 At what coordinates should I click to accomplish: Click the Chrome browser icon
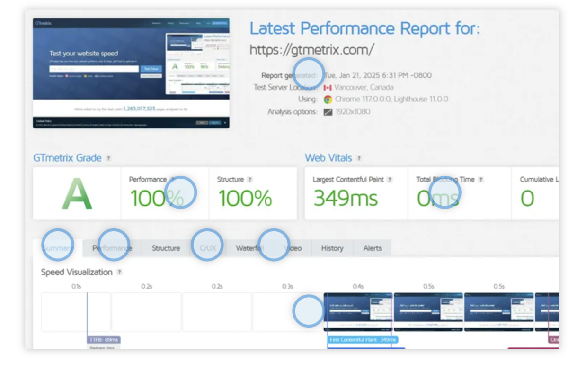click(x=328, y=100)
